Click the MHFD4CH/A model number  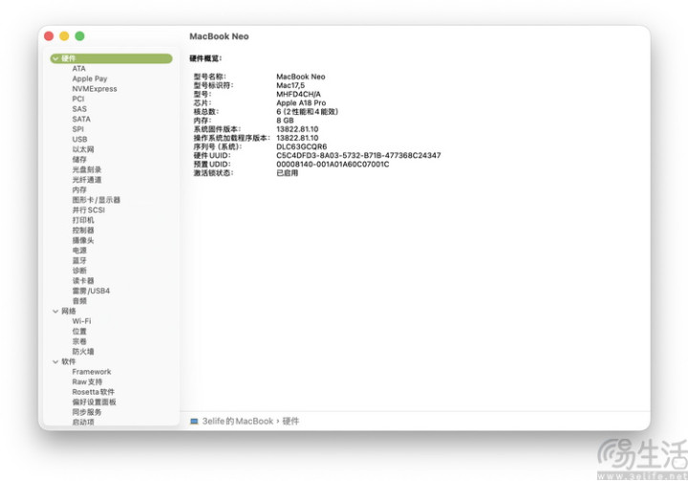(298, 94)
